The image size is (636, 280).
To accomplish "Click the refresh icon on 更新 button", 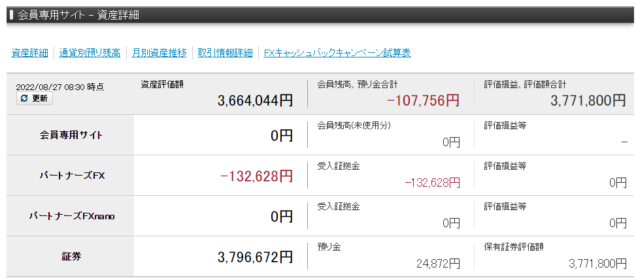I will (x=24, y=99).
